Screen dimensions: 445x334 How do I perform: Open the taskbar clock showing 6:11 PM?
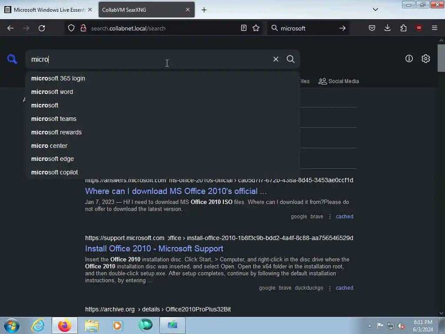(423, 326)
